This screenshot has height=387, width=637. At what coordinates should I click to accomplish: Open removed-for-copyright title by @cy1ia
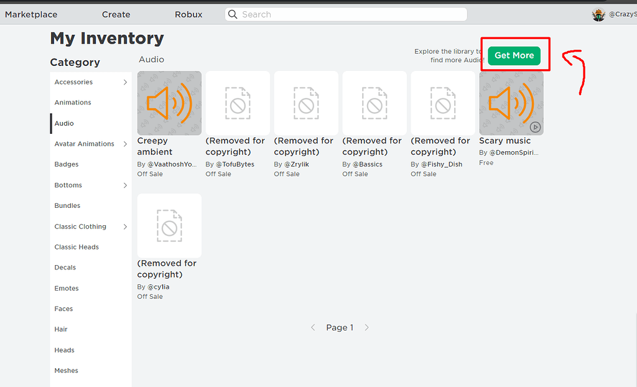[x=167, y=269]
